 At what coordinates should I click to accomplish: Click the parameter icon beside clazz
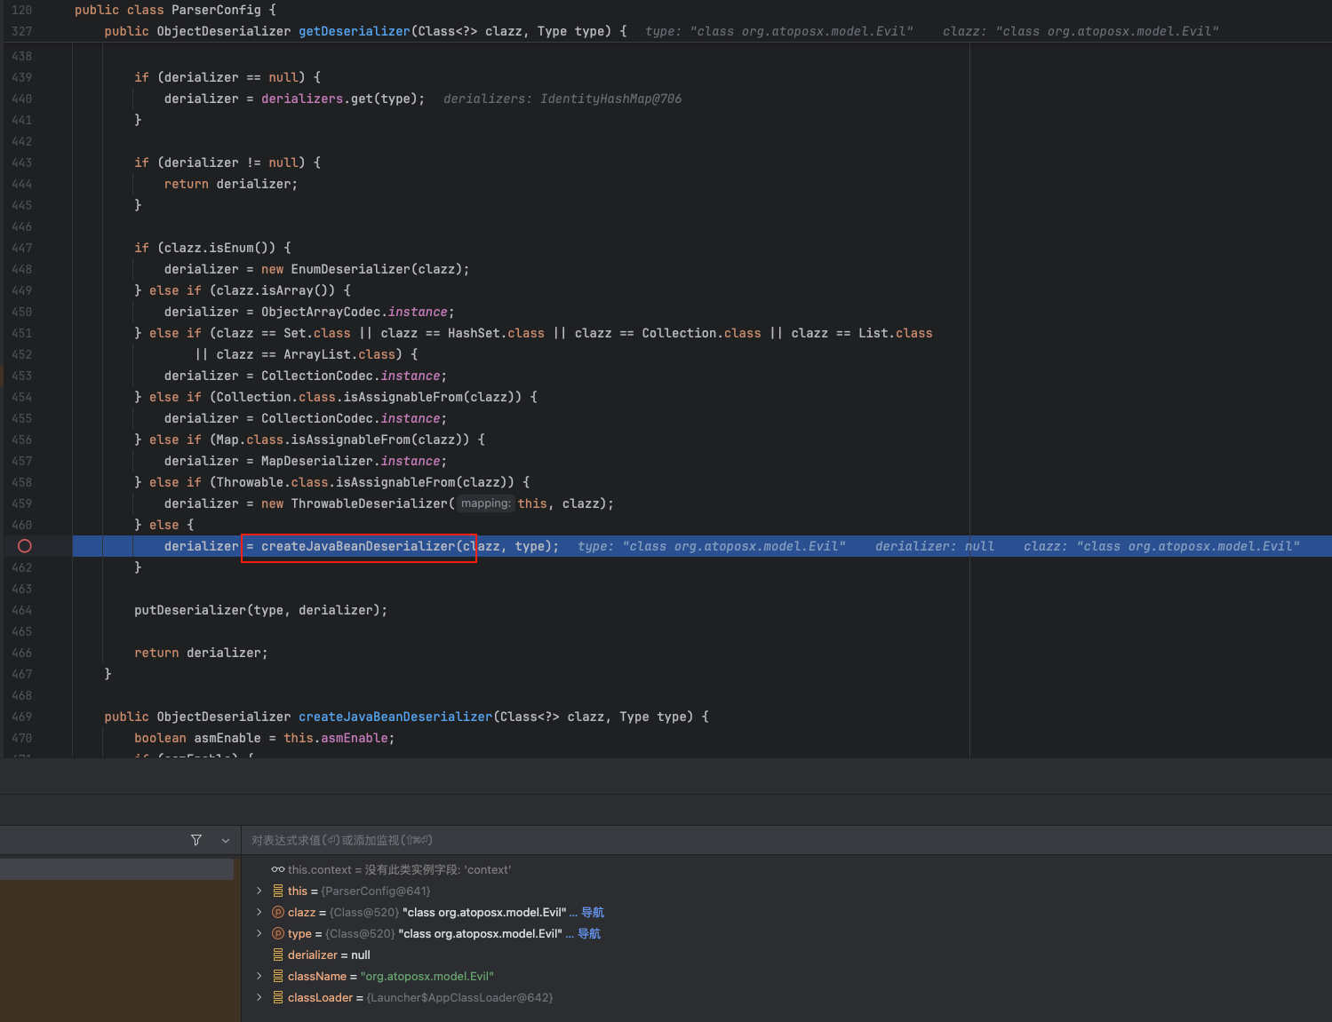(x=278, y=912)
